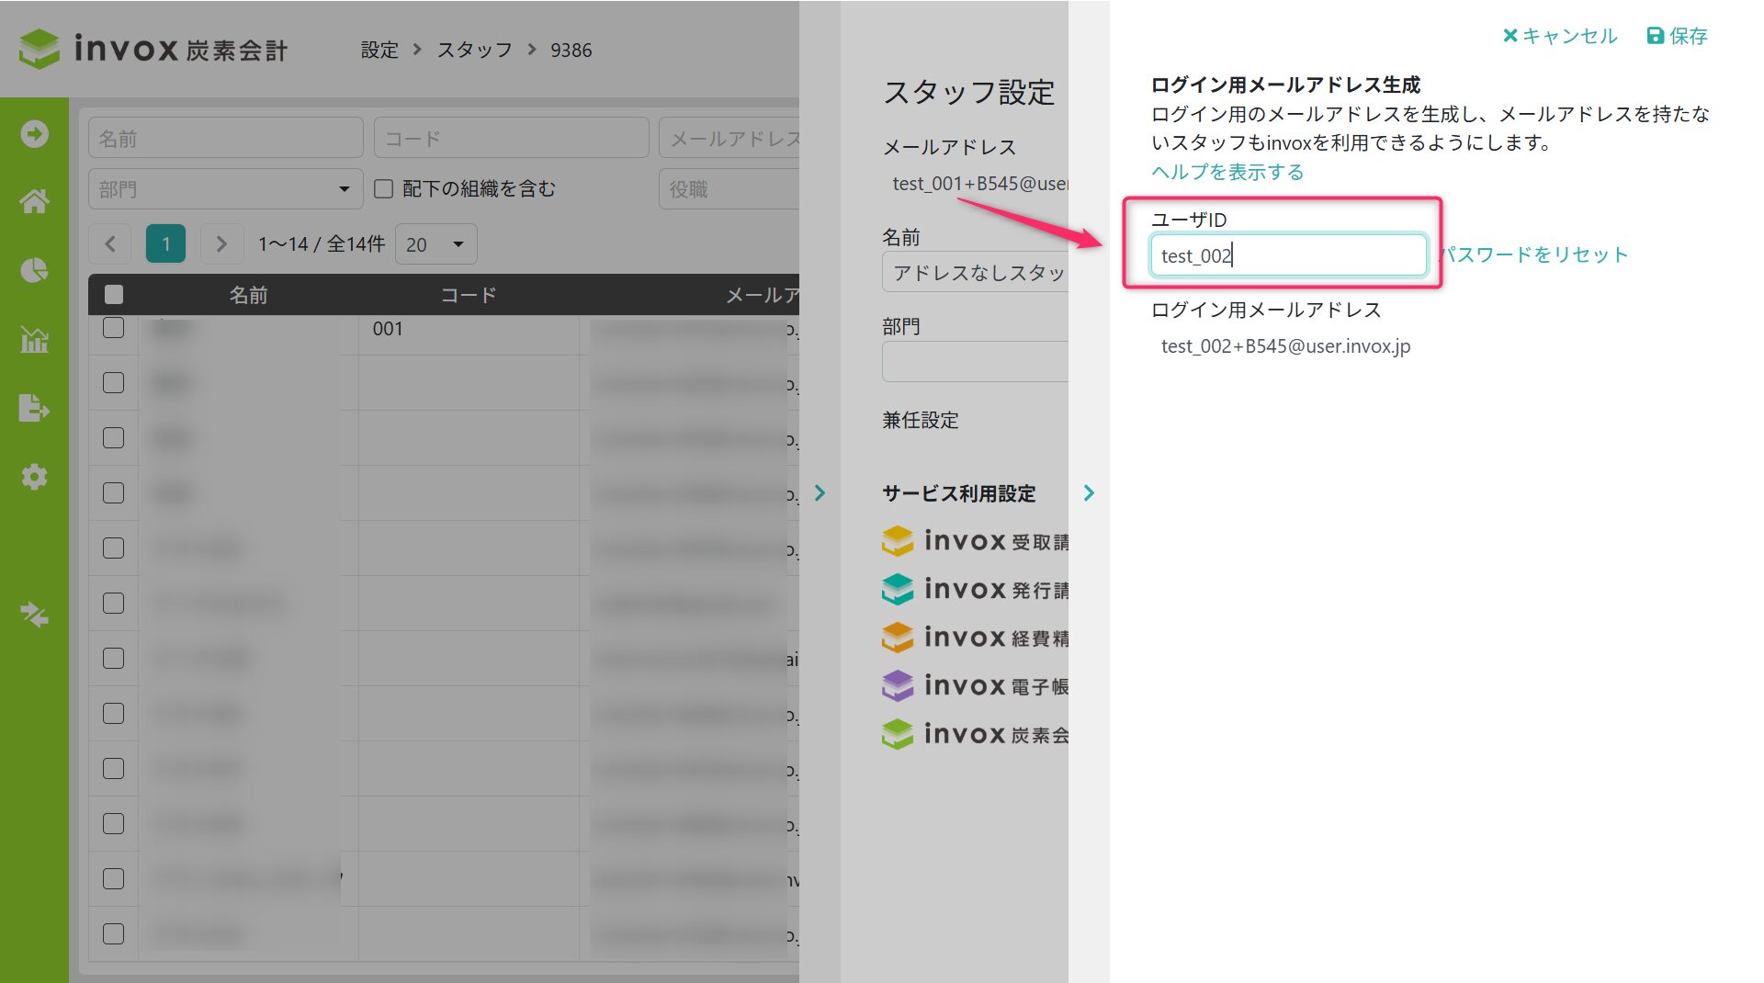
Task: Click the 保存 save button
Action: [1677, 36]
